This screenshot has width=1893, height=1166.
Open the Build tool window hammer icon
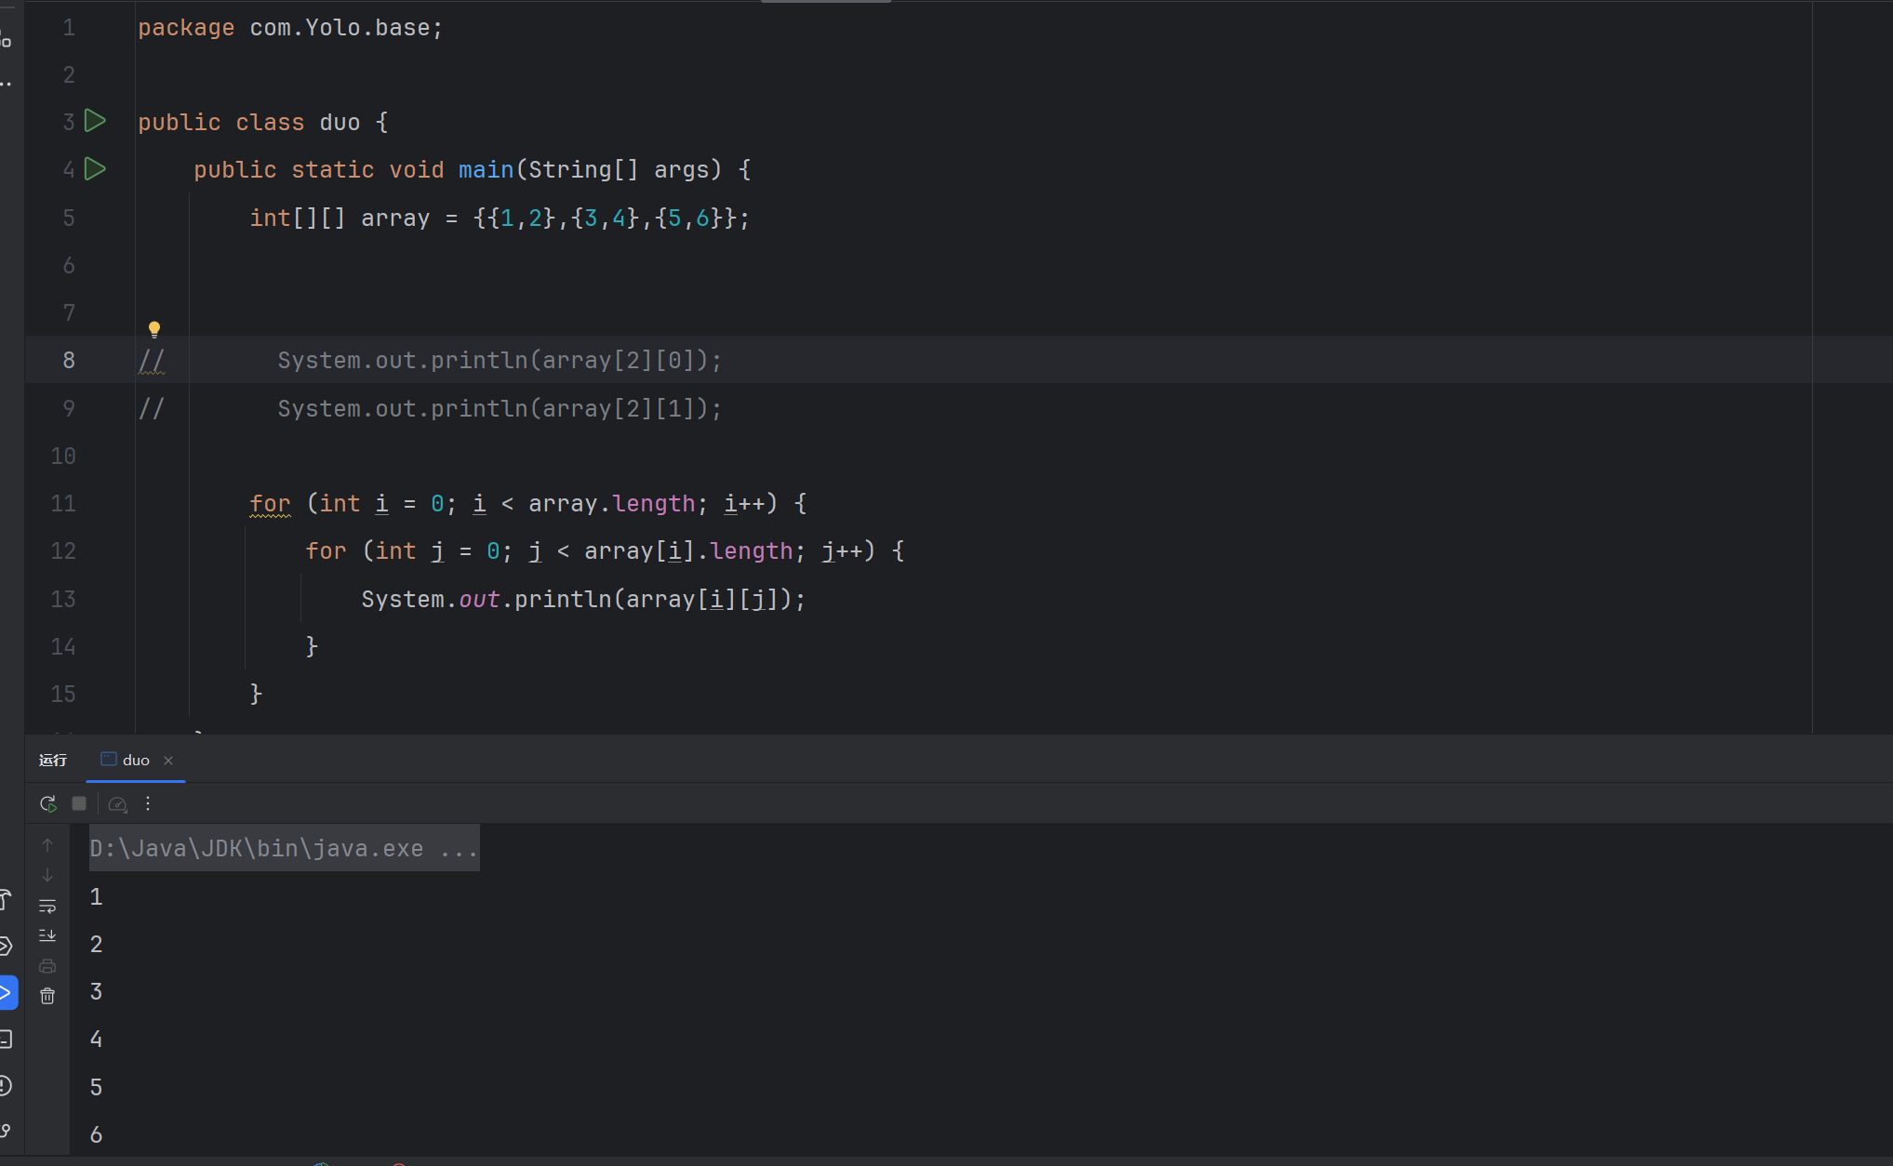[x=7, y=899]
